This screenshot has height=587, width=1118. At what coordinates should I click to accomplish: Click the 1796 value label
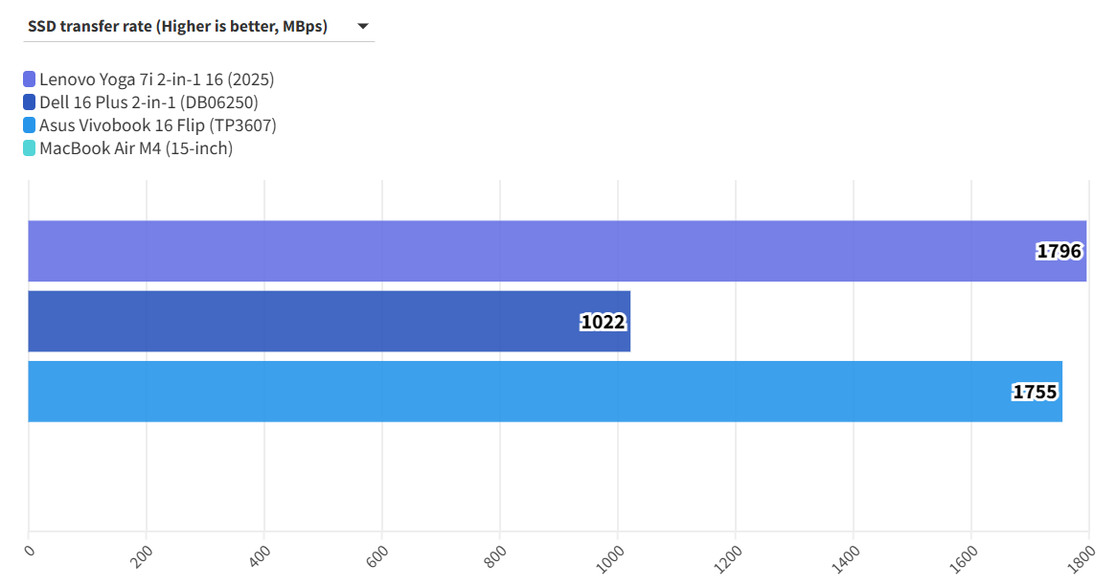1059,252
